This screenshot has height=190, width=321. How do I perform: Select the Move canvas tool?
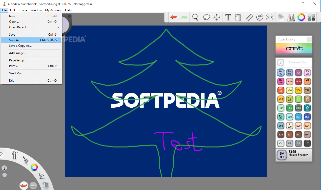click(x=216, y=17)
